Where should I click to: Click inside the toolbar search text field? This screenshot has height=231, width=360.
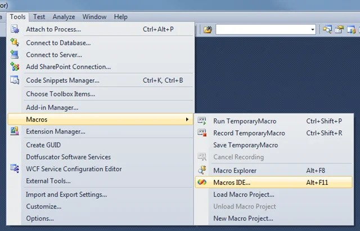point(262,29)
